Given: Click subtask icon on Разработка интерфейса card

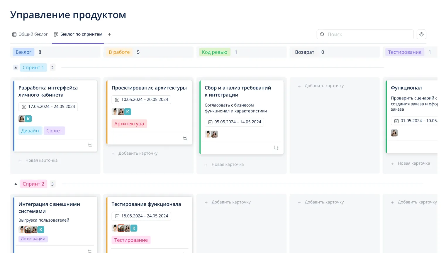Looking at the screenshot, I should [90, 145].
